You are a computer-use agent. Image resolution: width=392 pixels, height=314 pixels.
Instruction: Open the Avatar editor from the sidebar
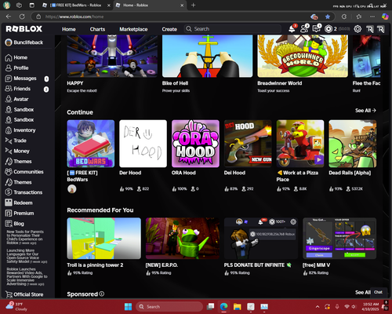tap(16, 99)
